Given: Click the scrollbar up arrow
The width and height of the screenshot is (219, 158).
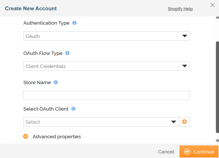Looking at the screenshot, I should [x=217, y=18].
